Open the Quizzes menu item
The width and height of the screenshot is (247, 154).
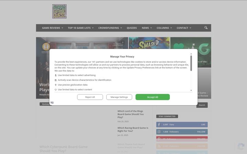pos(132,28)
